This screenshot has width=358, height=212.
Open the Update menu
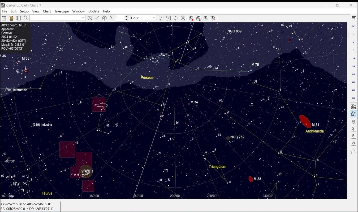click(94, 11)
